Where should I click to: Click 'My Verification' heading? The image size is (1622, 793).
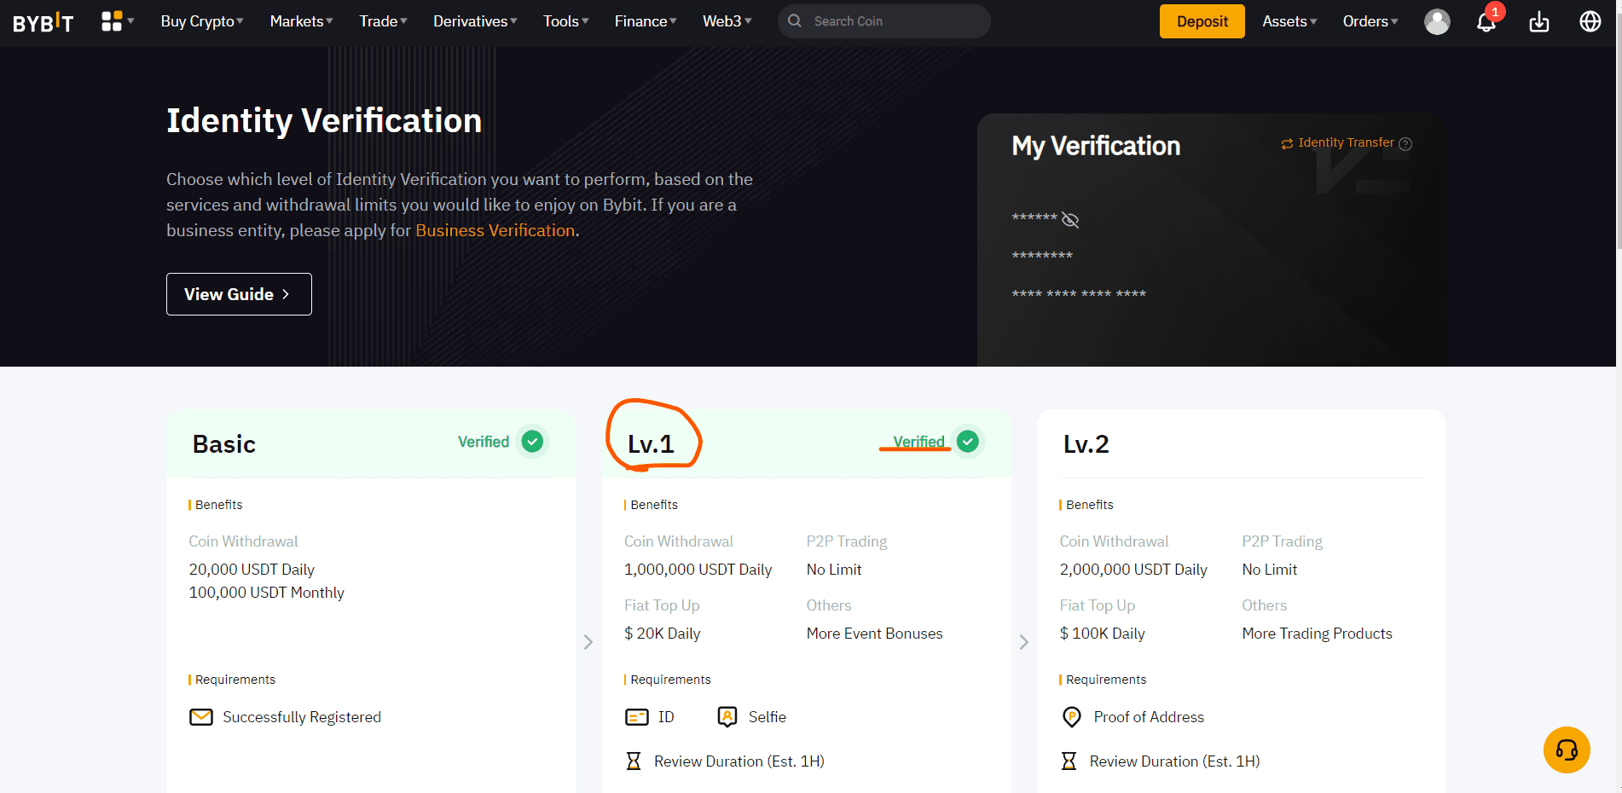click(x=1096, y=146)
